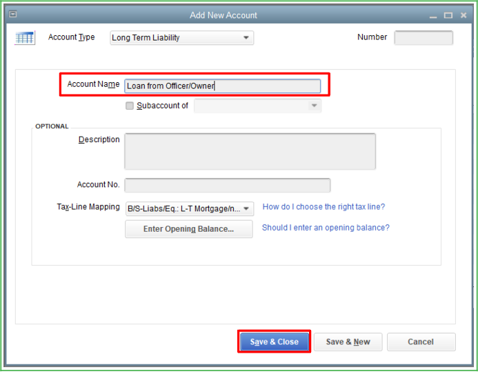Click Save & New button

coord(348,342)
